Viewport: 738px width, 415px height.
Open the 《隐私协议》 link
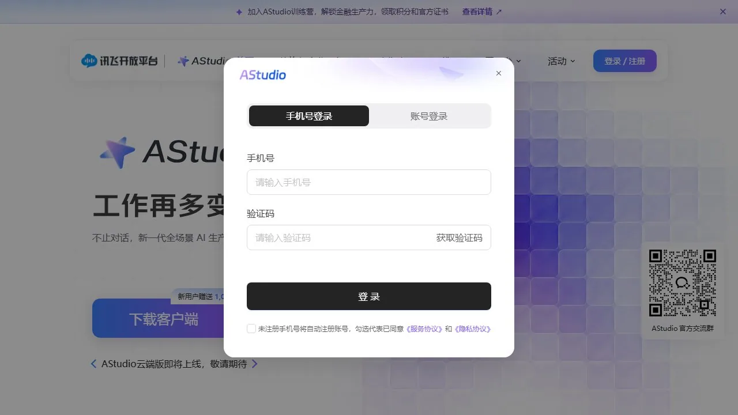pyautogui.click(x=472, y=329)
